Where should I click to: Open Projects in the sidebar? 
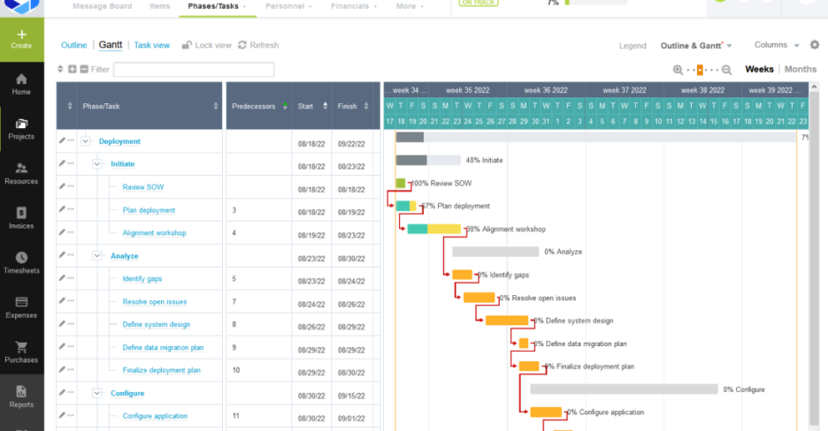[21, 129]
